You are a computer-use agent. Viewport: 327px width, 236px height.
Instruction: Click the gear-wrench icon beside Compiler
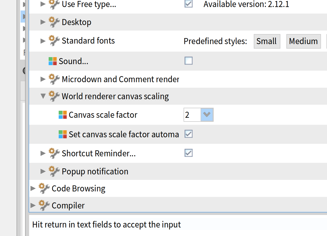coord(44,205)
